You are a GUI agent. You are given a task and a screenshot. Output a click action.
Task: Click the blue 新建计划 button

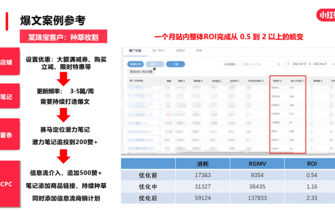point(135,64)
